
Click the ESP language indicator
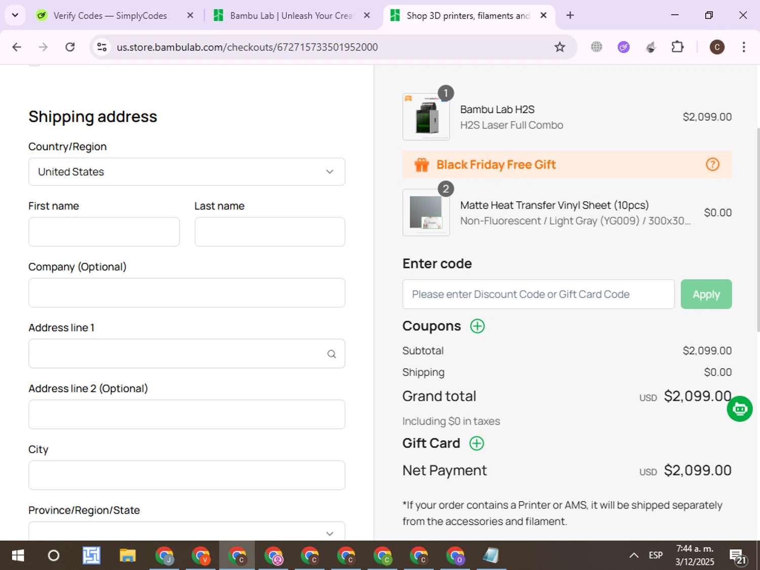click(656, 555)
